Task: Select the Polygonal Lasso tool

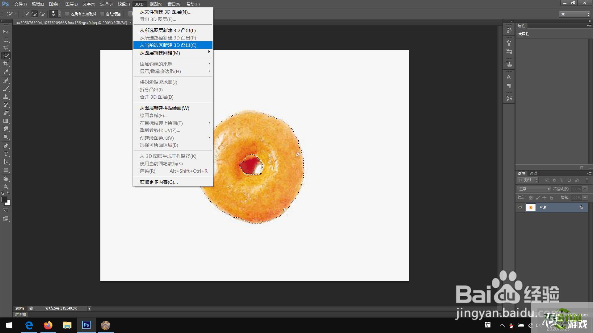Action: (x=6, y=48)
